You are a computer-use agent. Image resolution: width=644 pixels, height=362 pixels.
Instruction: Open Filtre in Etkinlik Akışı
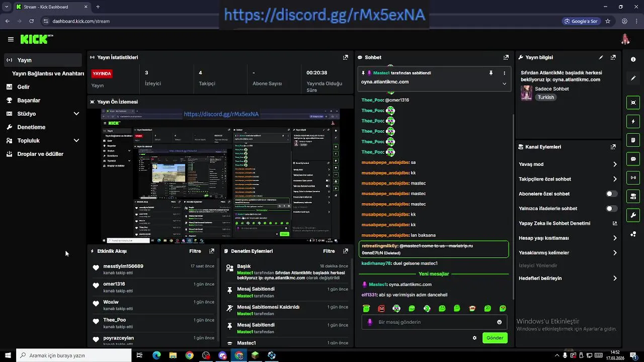pos(195,251)
